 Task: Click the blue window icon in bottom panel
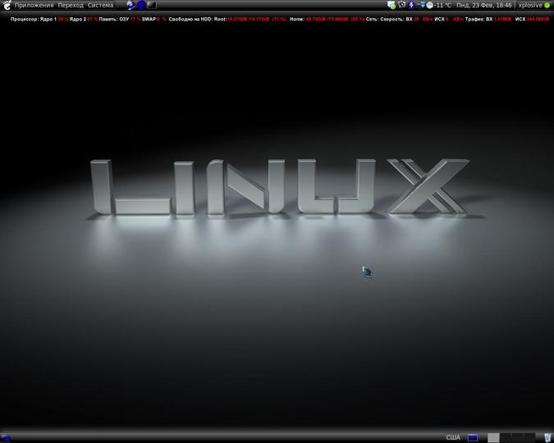click(473, 438)
